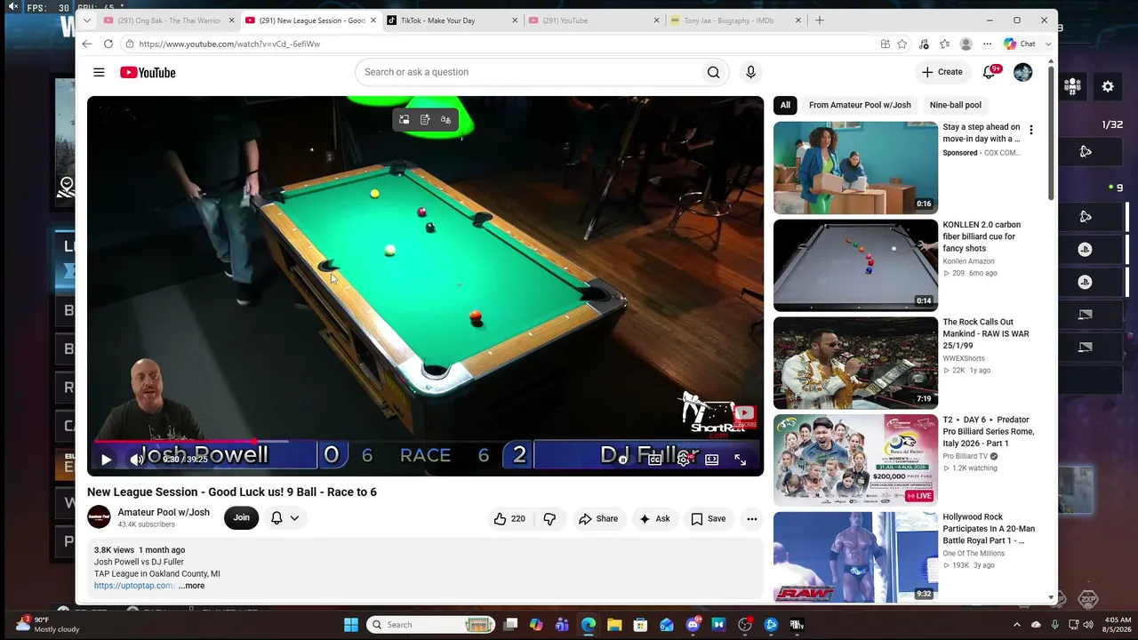Enter full screen video mode
The height and width of the screenshot is (640, 1138).
740,460
